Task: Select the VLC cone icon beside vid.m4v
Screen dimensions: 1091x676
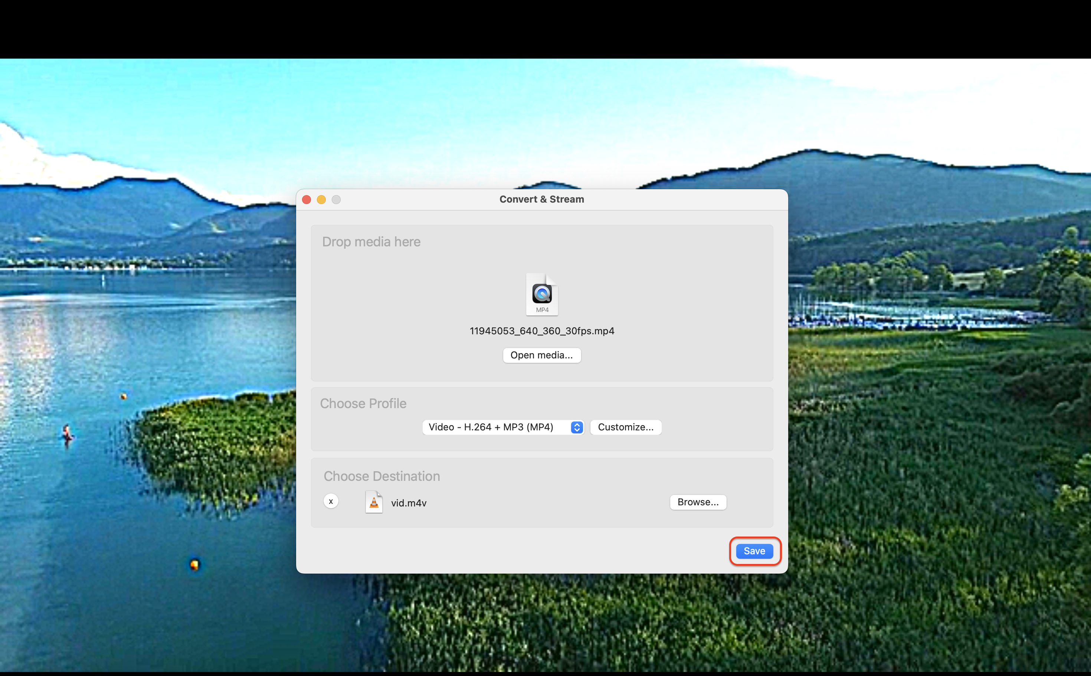Action: click(374, 502)
